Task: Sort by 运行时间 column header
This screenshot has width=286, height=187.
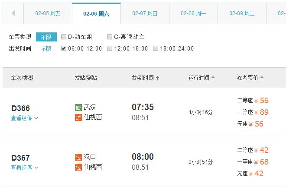Action: 198,78
